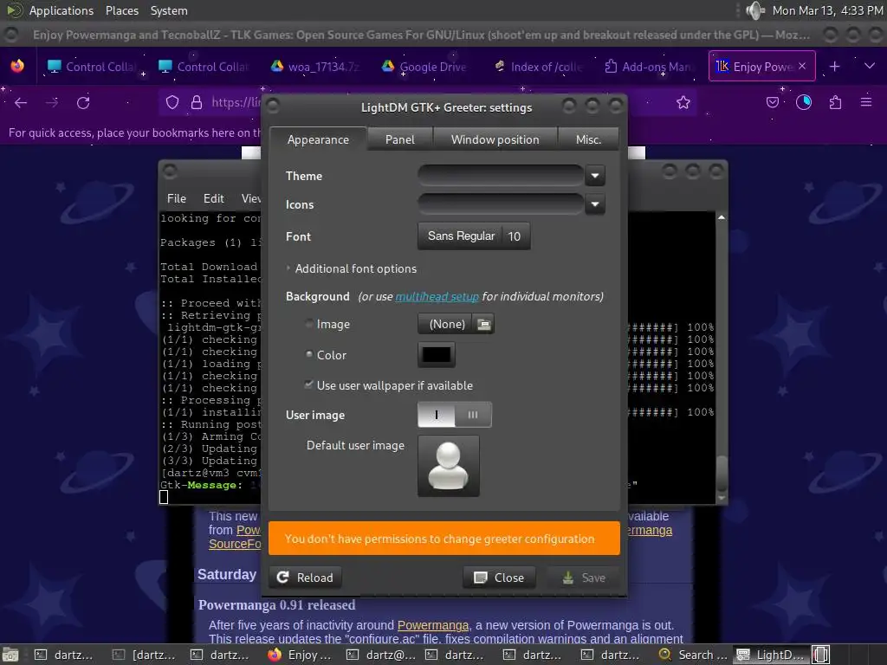Click the terminal scrollbar up arrow

[x=722, y=217]
